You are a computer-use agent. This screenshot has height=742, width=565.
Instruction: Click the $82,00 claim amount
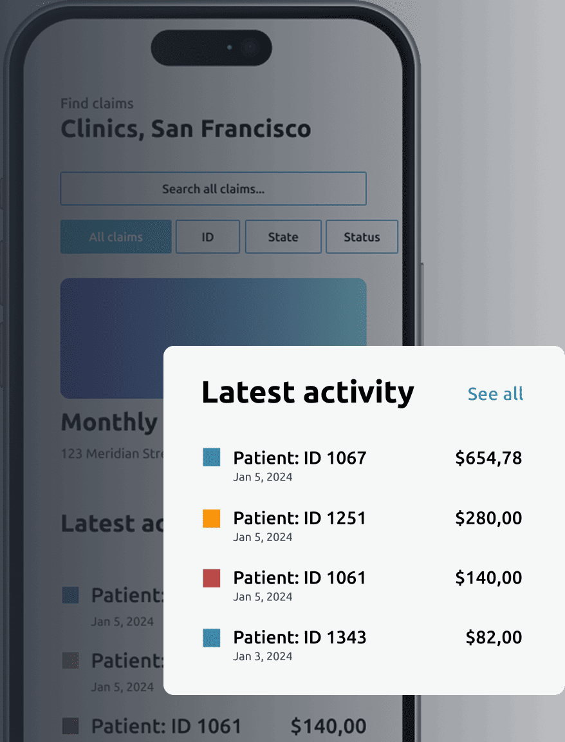494,638
